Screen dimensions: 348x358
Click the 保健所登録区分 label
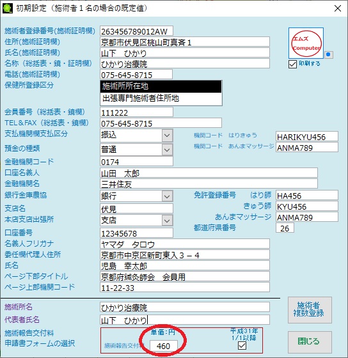[29, 85]
